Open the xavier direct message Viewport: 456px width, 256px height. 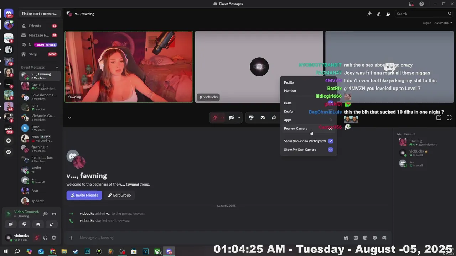click(x=40, y=170)
